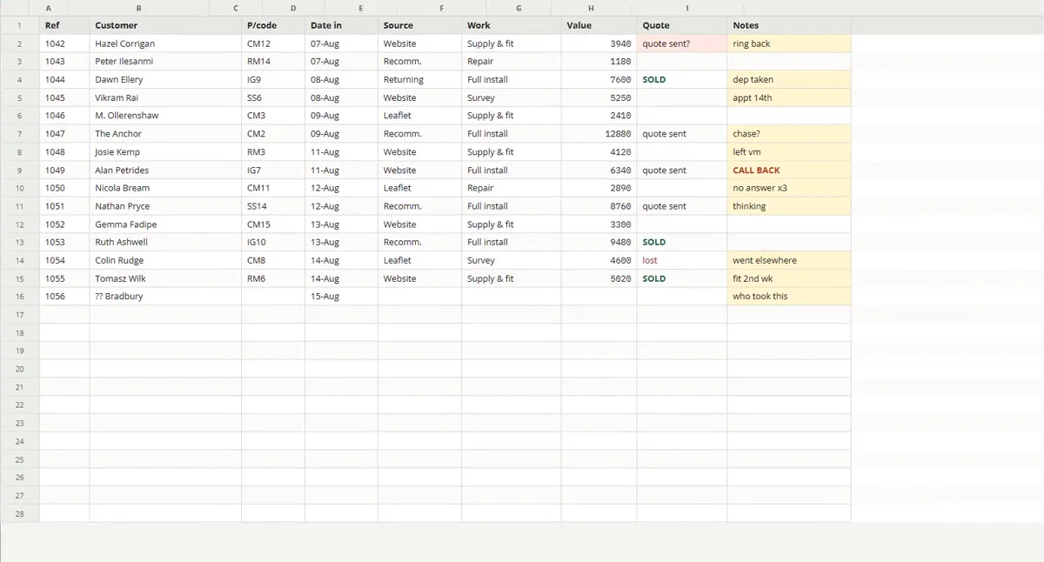1044x562 pixels.
Task: Click the "Ref" header cell
Action: tap(64, 25)
